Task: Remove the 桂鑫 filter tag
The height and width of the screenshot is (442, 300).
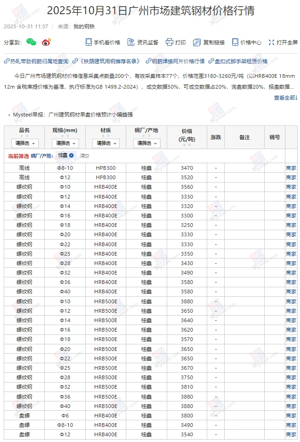Action: pos(72,155)
